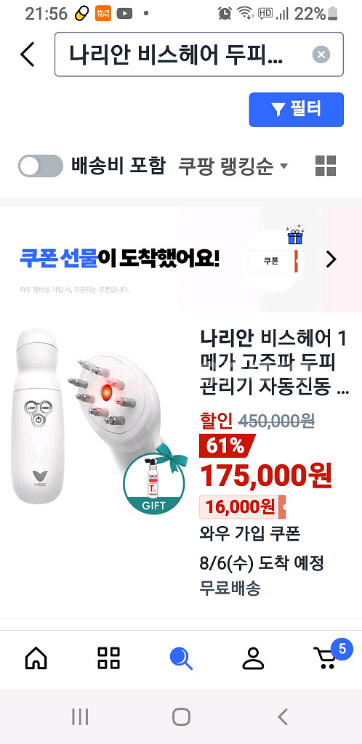Image resolution: width=362 pixels, height=744 pixels.
Task: Clear search text with the X icon
Action: click(321, 54)
